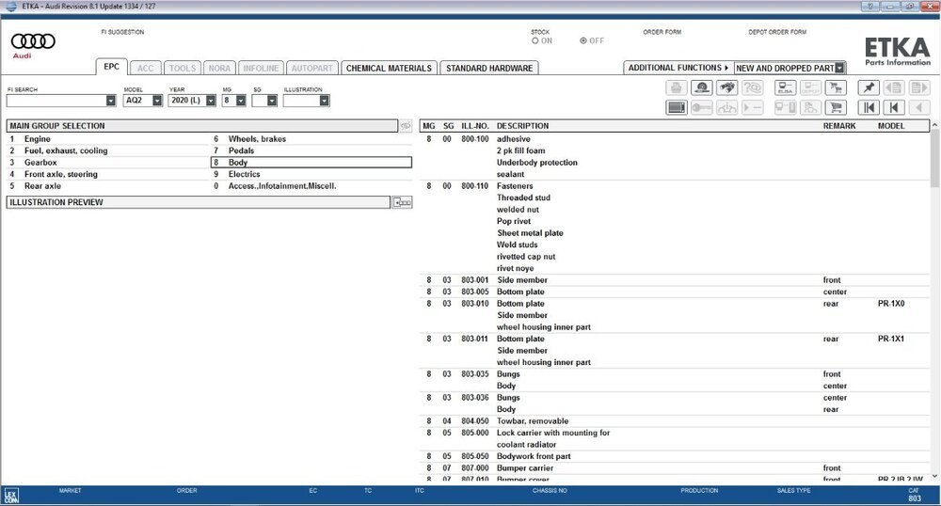Select the Bodywork front part row
Image resolution: width=941 pixels, height=506 pixels.
pyautogui.click(x=675, y=456)
